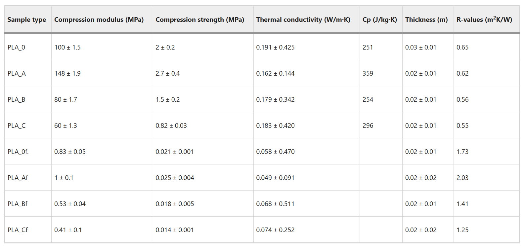
Task: Select the Compression modulus (MPa) header
Action: 99,20
